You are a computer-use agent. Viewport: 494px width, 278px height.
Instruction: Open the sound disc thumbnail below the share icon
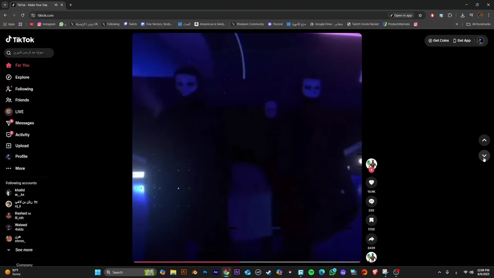point(371,257)
